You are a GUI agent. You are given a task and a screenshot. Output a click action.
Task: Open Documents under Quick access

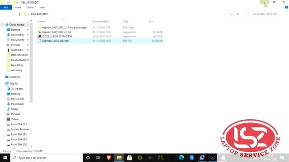coord(18,40)
